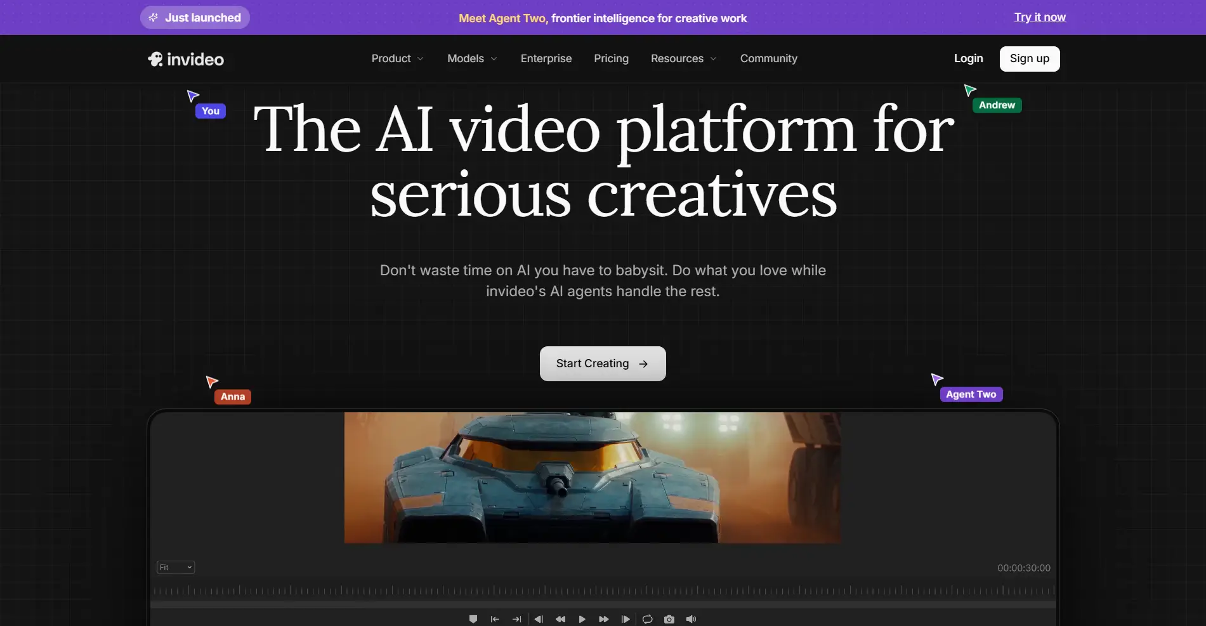The image size is (1206, 626).
Task: Click the 'Andrew' cursor label
Action: point(997,105)
